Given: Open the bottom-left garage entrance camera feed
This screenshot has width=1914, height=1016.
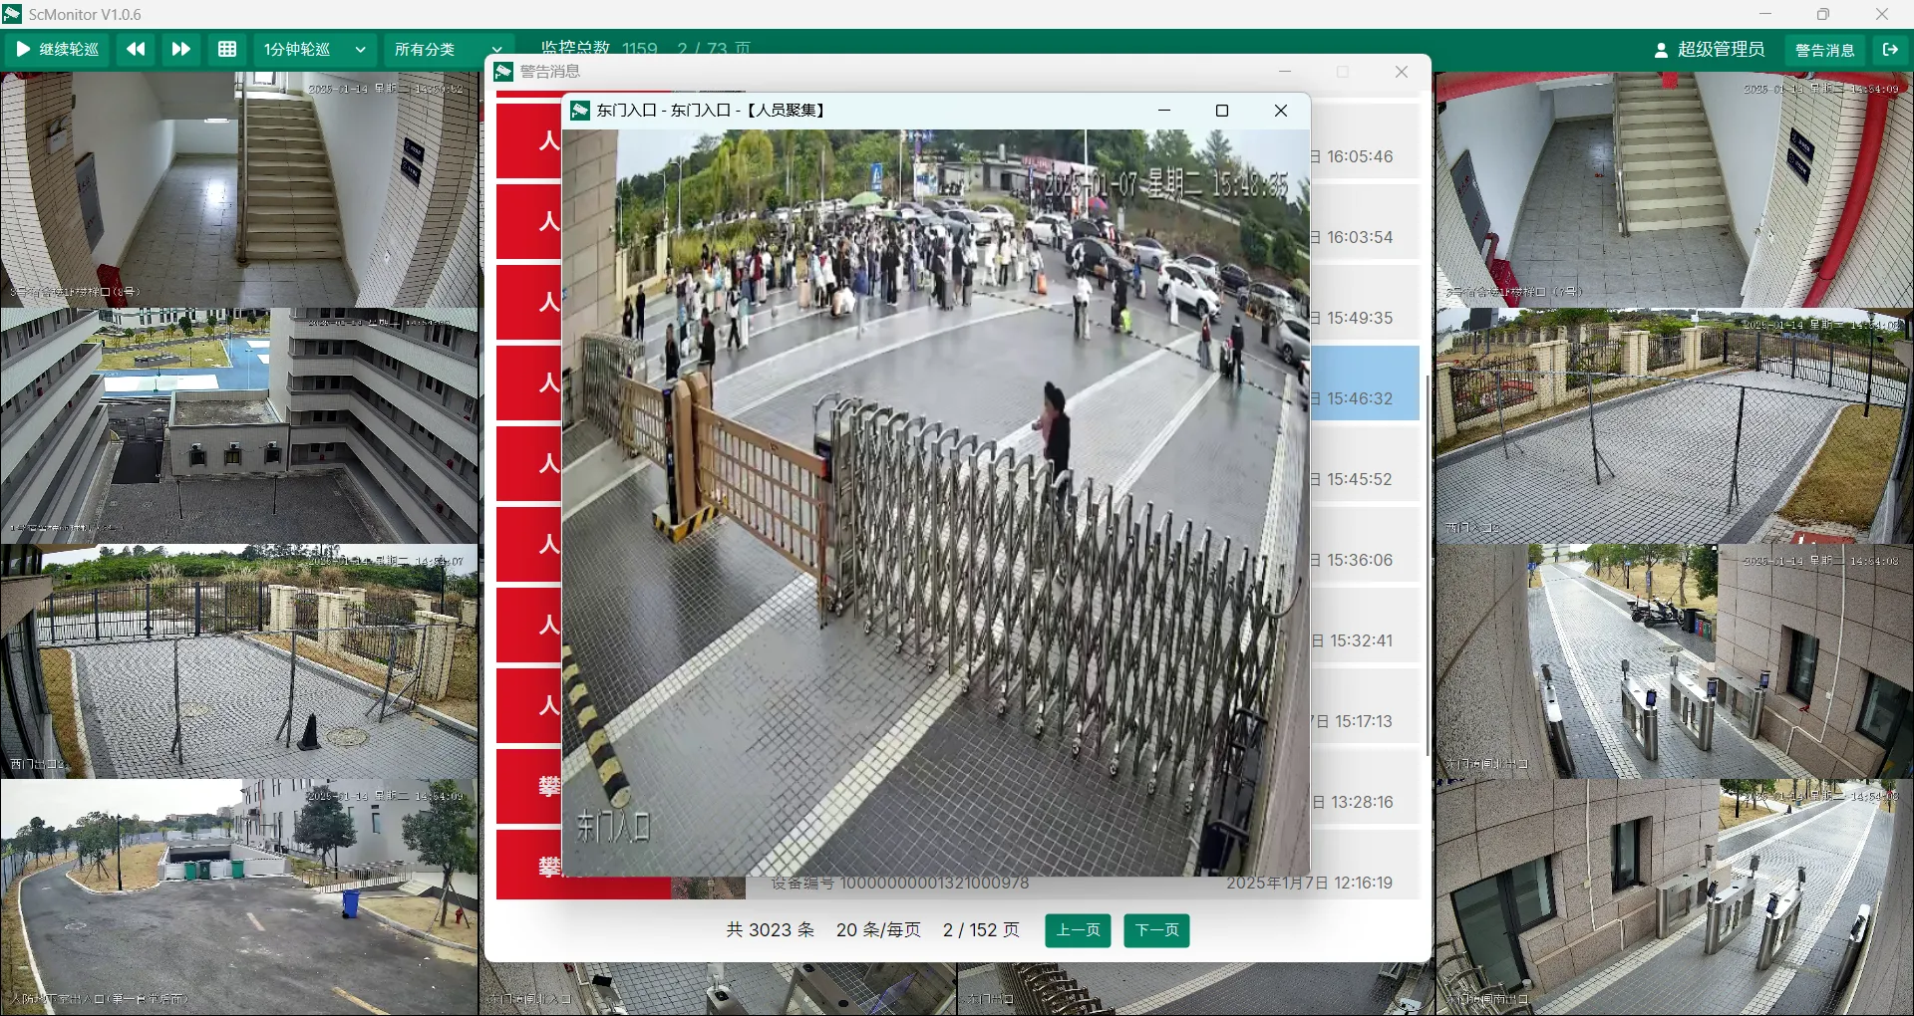Looking at the screenshot, I should pyautogui.click(x=239, y=897).
